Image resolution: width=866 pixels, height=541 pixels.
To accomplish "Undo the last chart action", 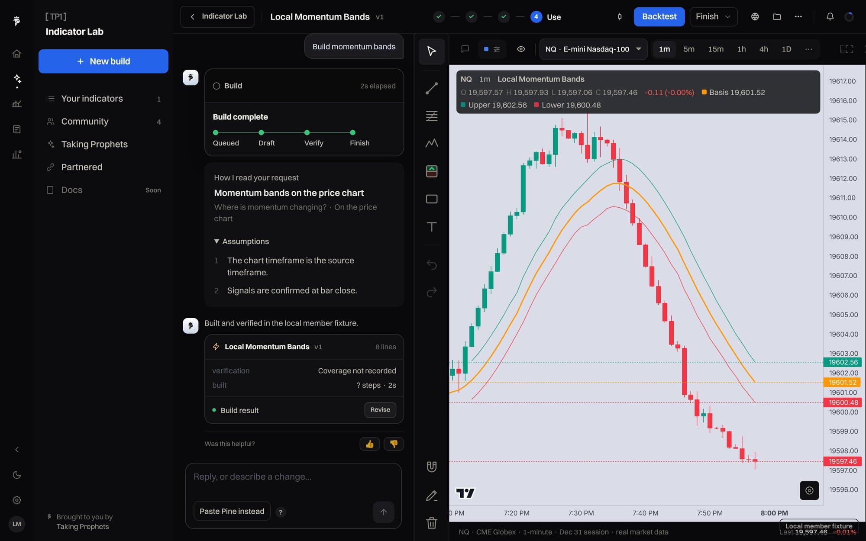I will 432,264.
